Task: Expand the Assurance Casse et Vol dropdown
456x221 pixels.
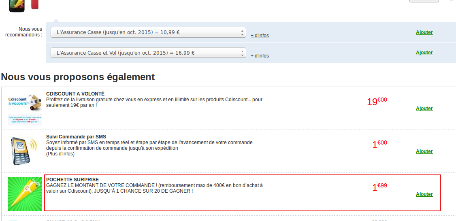Action: pyautogui.click(x=148, y=53)
